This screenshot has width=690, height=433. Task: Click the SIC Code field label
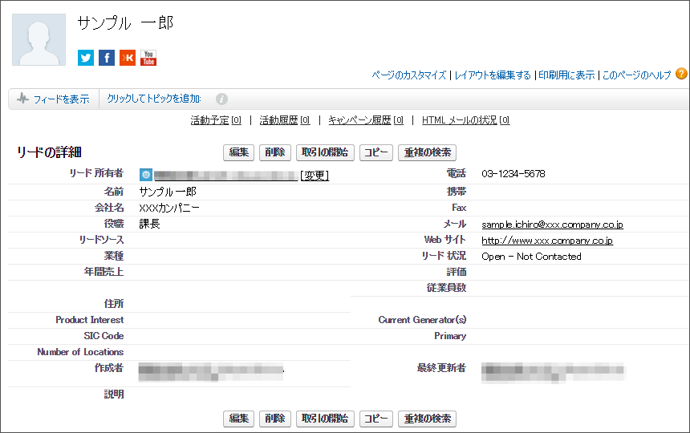pyautogui.click(x=103, y=336)
